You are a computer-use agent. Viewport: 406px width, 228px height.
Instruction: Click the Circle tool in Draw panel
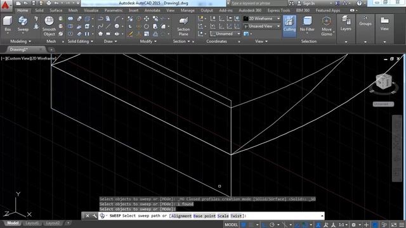(117, 26)
